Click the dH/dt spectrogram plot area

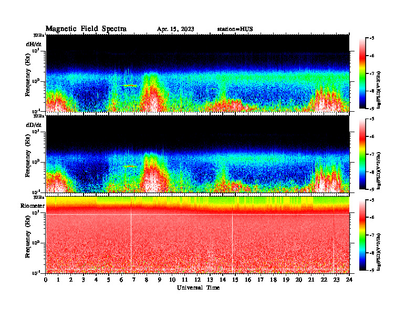tap(197, 73)
